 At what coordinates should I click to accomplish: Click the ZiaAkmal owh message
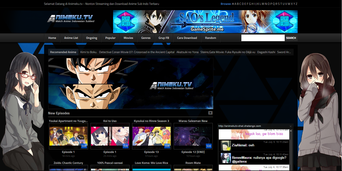click(243, 145)
